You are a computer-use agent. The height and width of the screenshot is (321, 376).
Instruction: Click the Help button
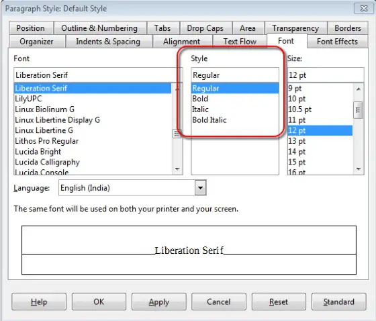tap(39, 302)
